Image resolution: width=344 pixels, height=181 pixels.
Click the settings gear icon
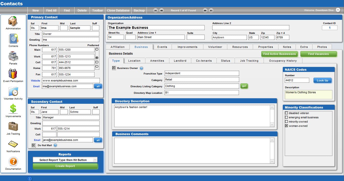(338, 10)
